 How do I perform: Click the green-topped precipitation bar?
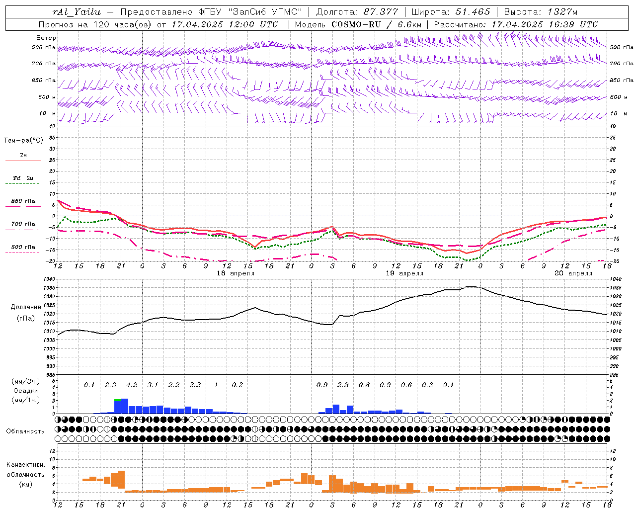coord(117,406)
